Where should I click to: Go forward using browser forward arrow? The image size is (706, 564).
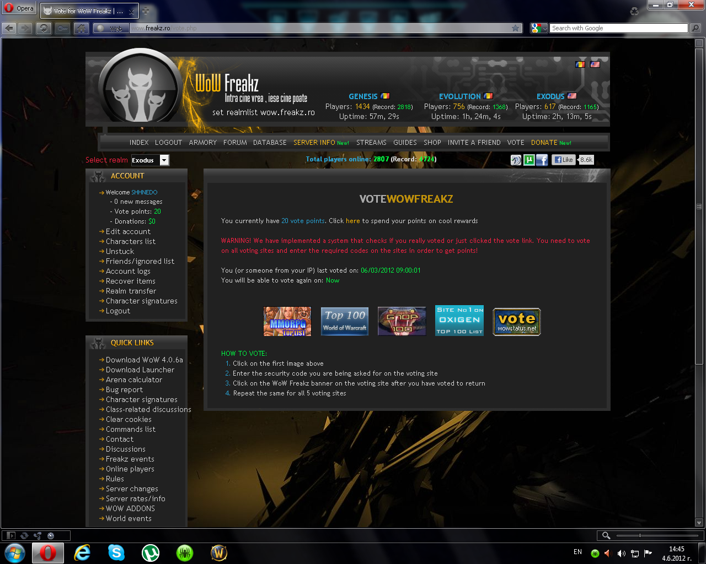pos(25,28)
